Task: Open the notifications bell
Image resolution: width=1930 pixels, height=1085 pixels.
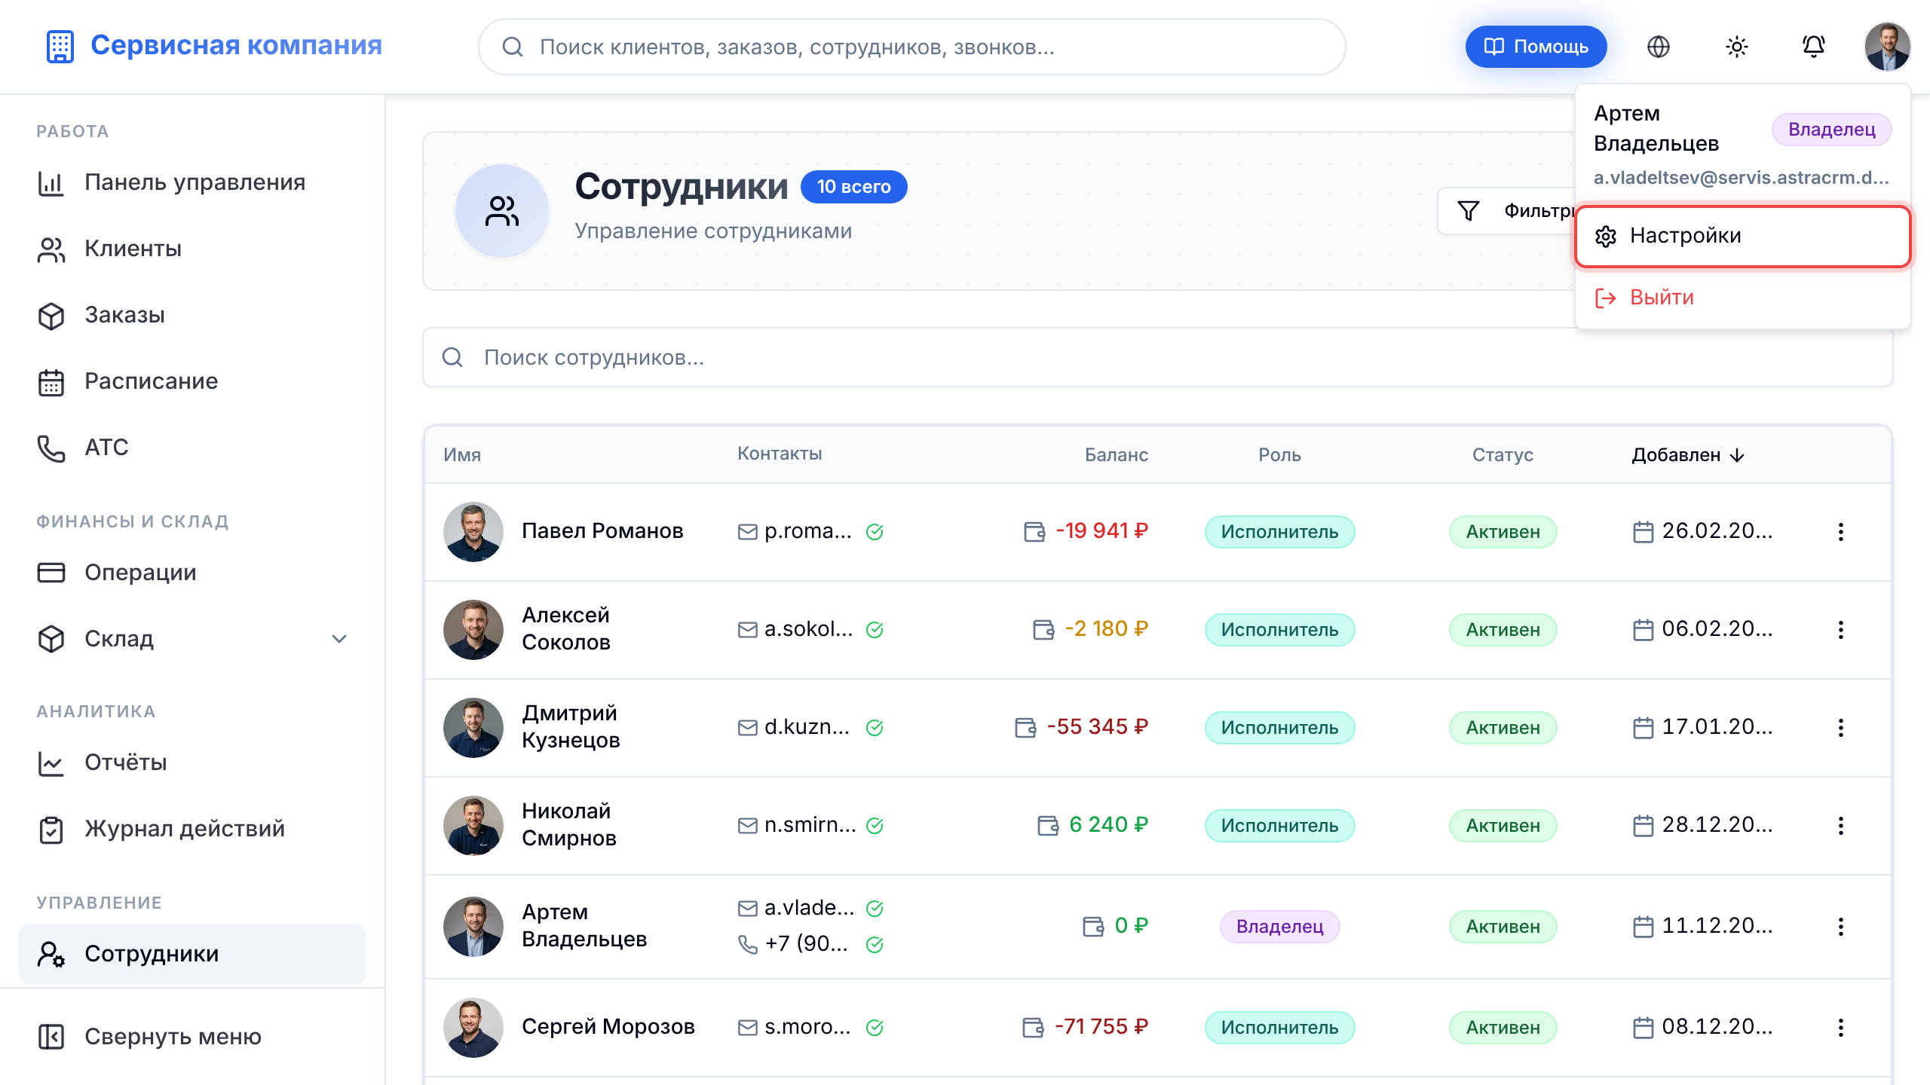Action: point(1813,47)
